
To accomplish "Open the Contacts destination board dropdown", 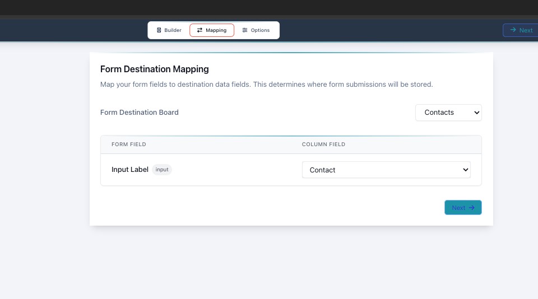I will pos(448,113).
